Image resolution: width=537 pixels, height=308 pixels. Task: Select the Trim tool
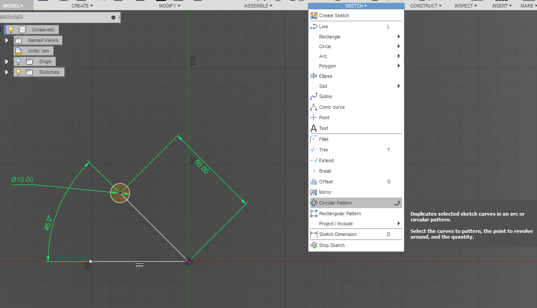(323, 150)
